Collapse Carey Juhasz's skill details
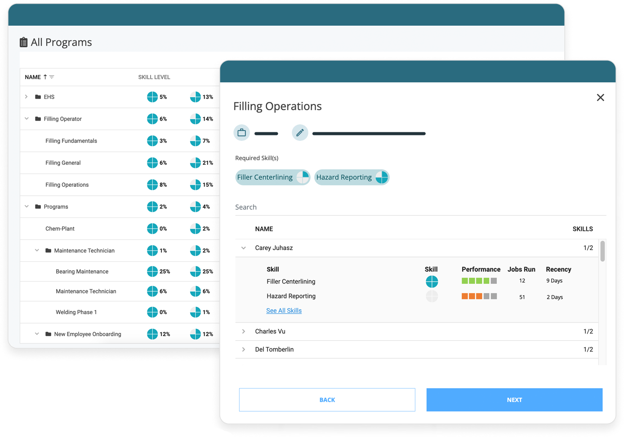Screen dimensions: 624x437 244,248
